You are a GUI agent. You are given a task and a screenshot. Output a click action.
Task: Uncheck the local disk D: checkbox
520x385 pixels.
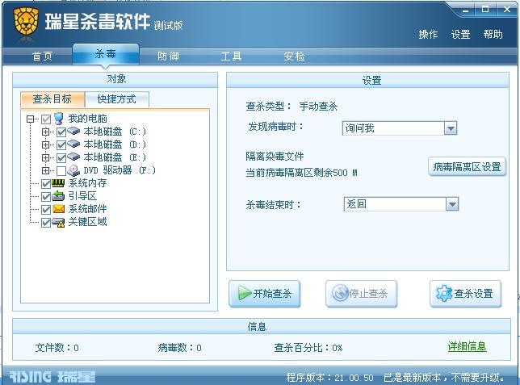pos(61,145)
